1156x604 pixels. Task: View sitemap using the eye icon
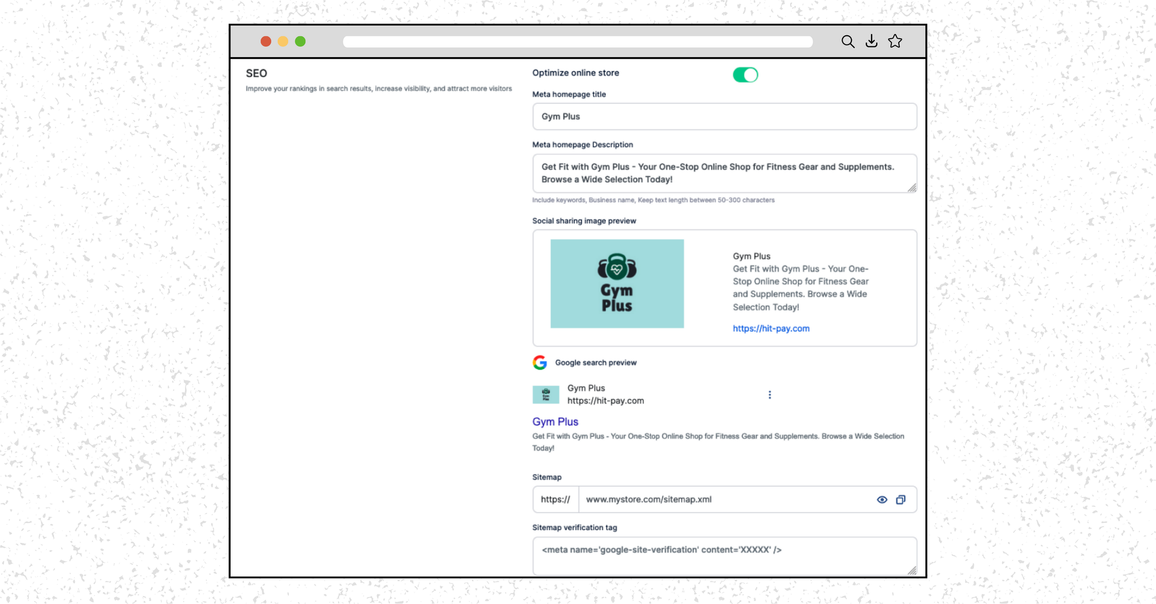(x=881, y=500)
